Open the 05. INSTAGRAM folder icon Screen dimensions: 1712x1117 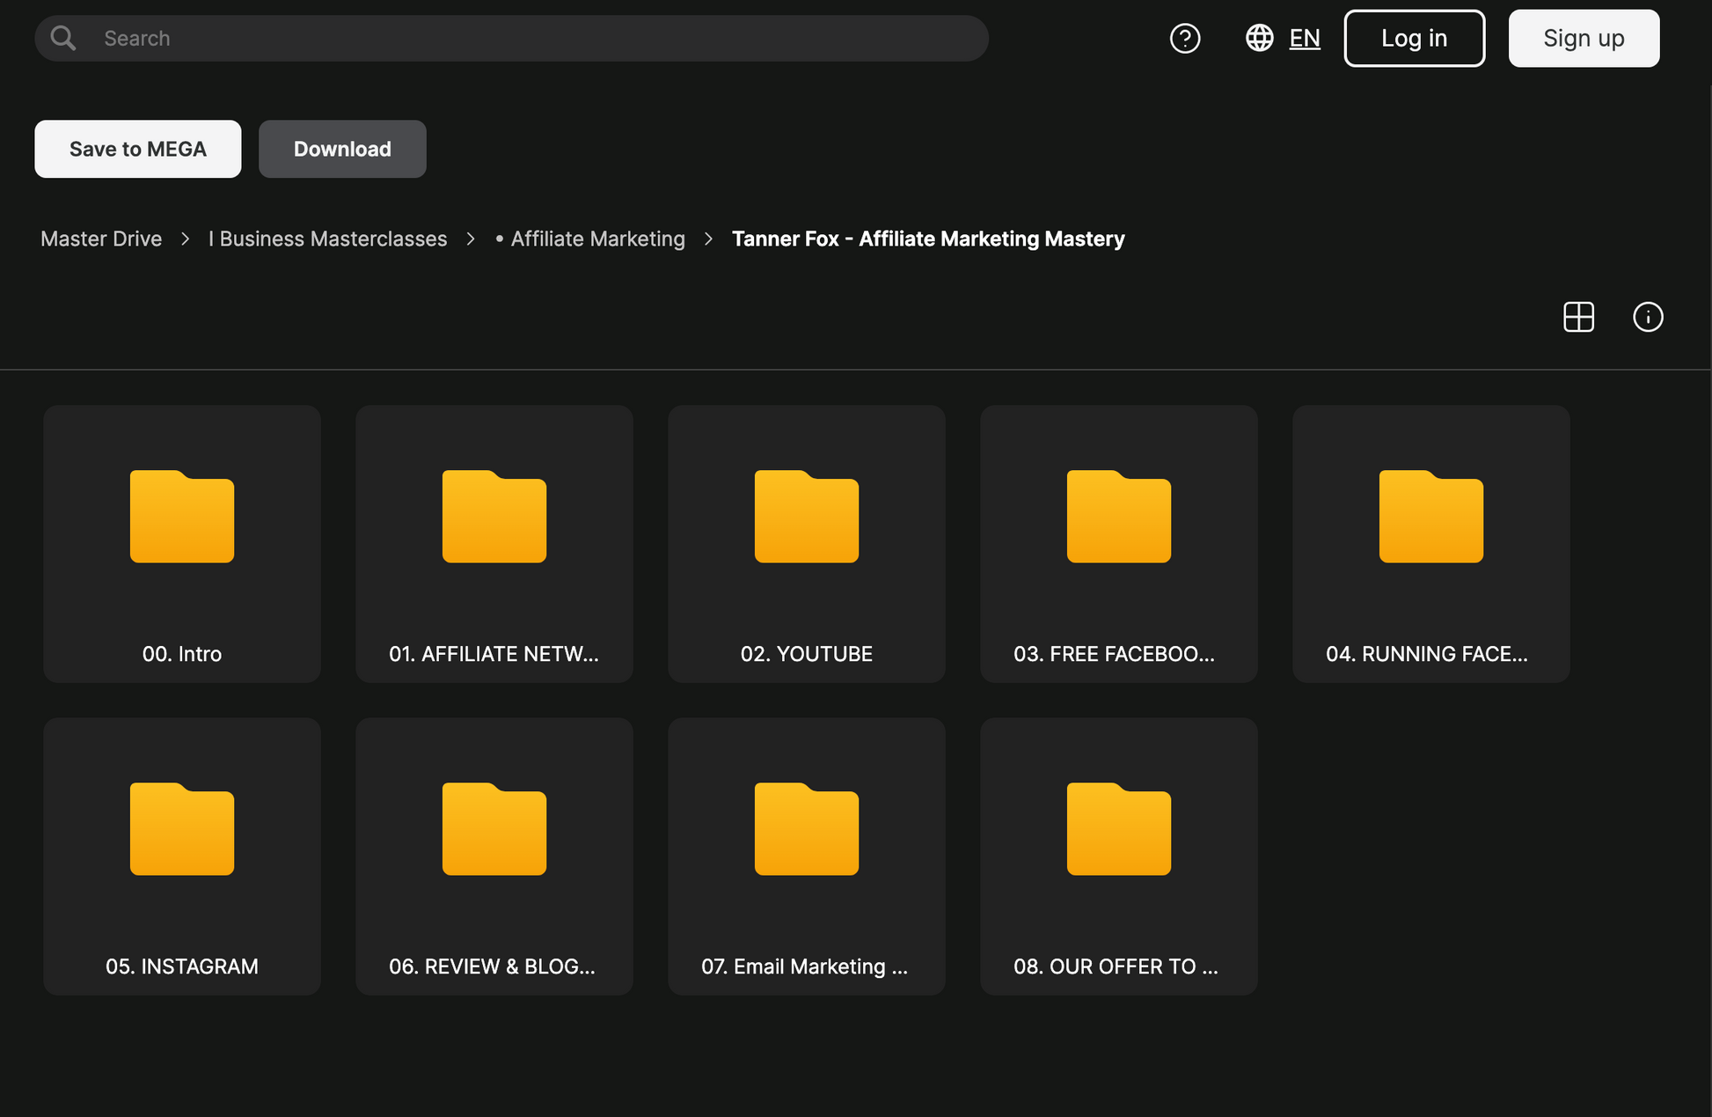coord(182,829)
